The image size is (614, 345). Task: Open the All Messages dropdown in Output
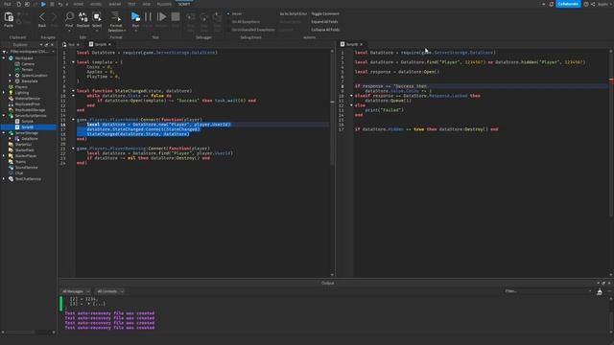click(76, 291)
